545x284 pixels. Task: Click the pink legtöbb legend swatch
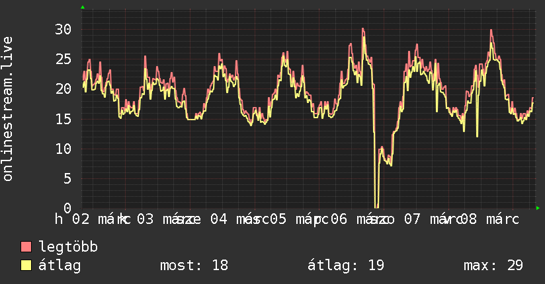[26, 246]
